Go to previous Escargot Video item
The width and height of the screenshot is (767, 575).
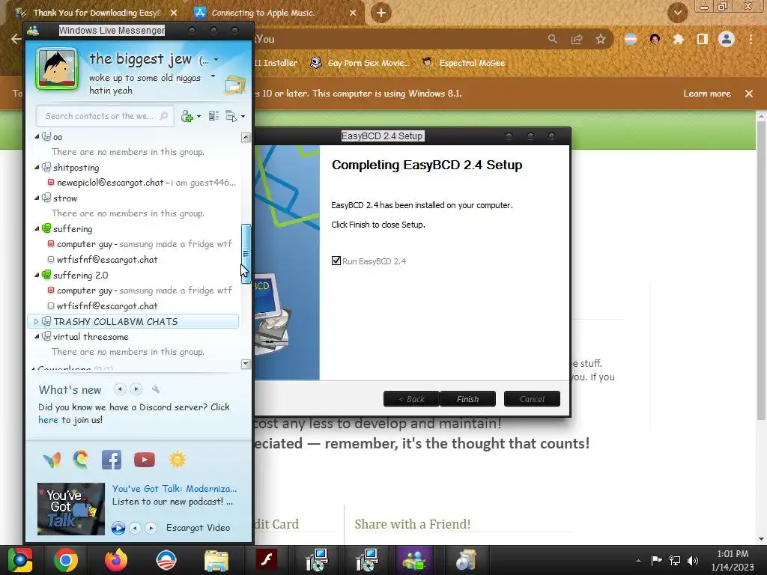point(135,528)
